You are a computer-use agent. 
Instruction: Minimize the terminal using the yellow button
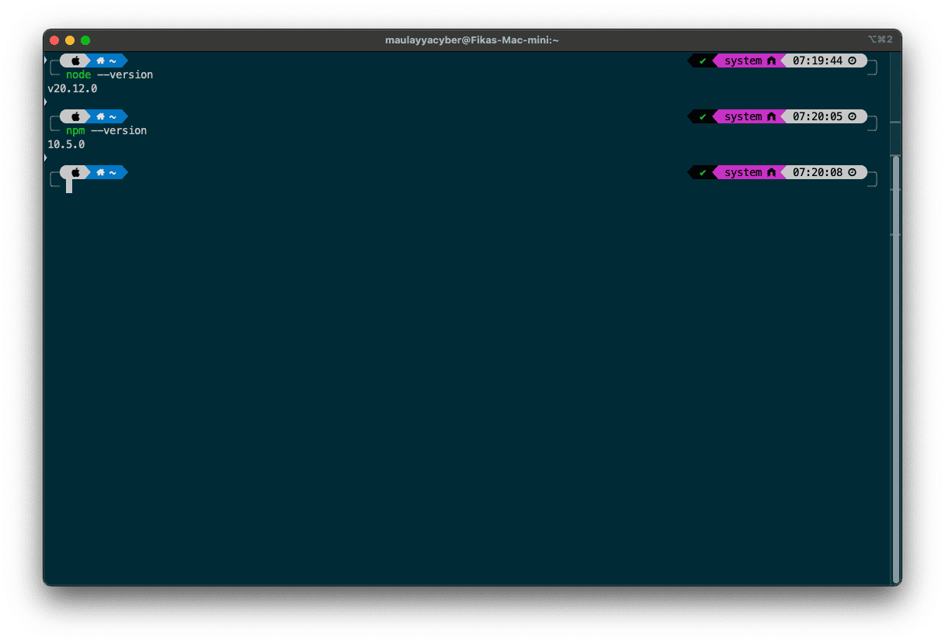[x=70, y=40]
